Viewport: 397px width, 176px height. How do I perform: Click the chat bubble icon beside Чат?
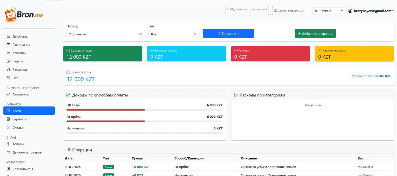coord(8,78)
